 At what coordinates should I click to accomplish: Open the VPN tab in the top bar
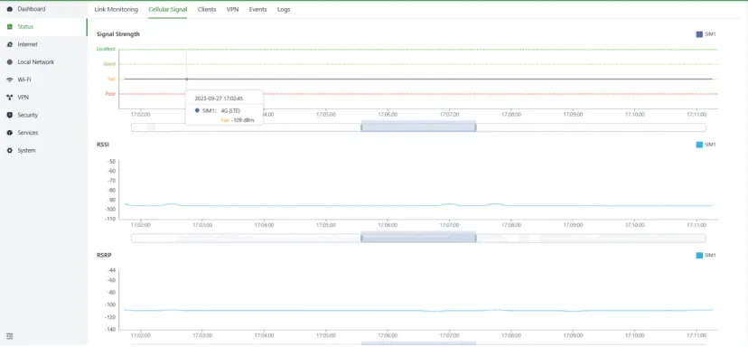pyautogui.click(x=232, y=9)
